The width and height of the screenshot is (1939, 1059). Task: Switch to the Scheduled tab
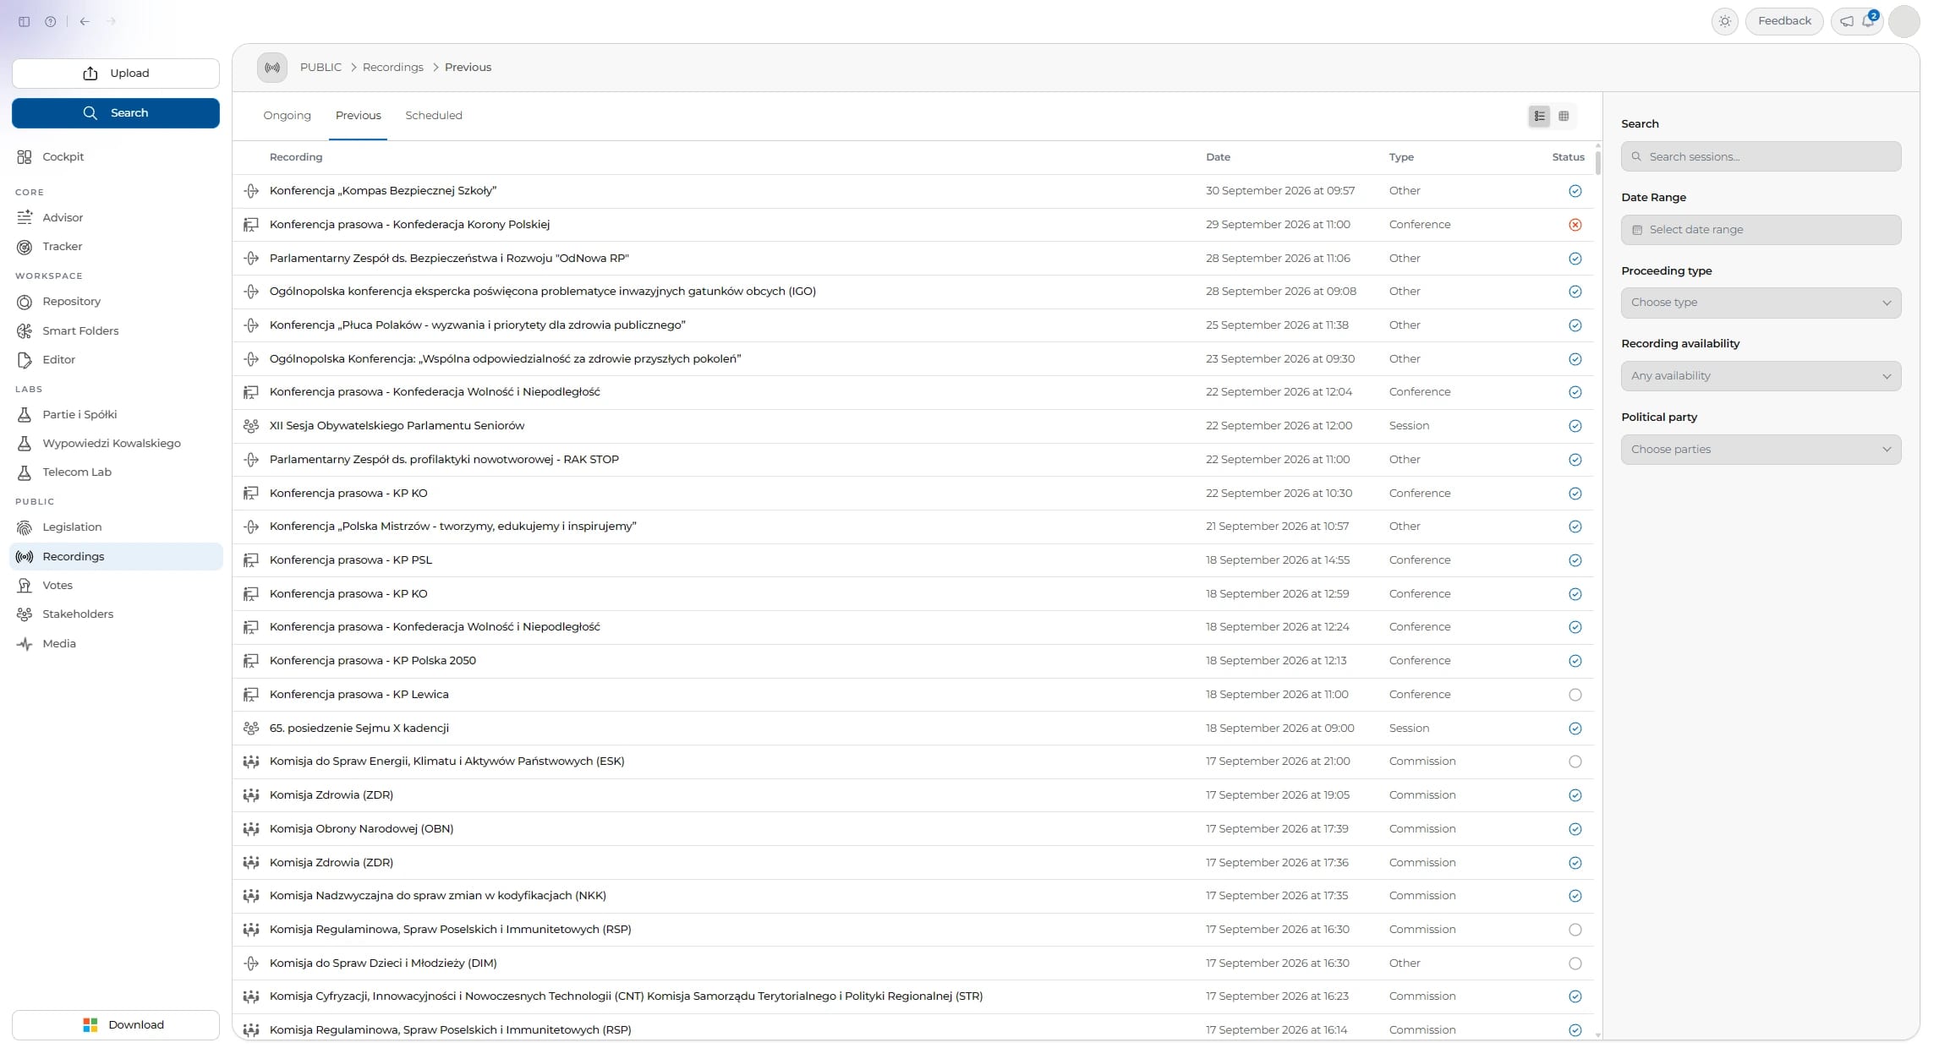434,116
